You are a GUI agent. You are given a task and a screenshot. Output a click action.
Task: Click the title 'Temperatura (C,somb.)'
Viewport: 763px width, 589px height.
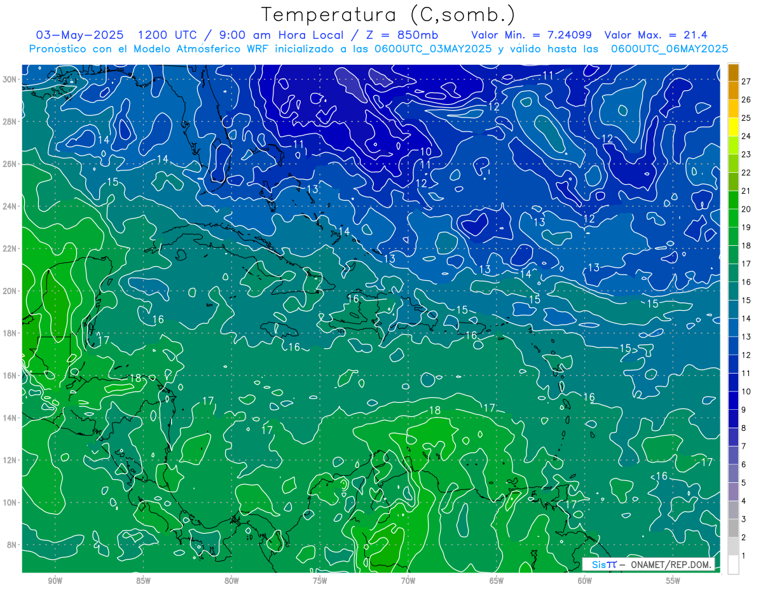click(388, 15)
